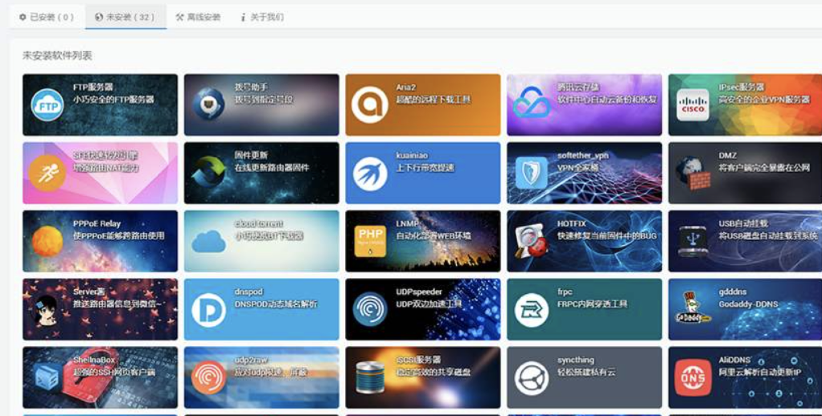Click the 阿里云解析自动更新IP description
Viewport: 822px width, 416px height.
[760, 372]
